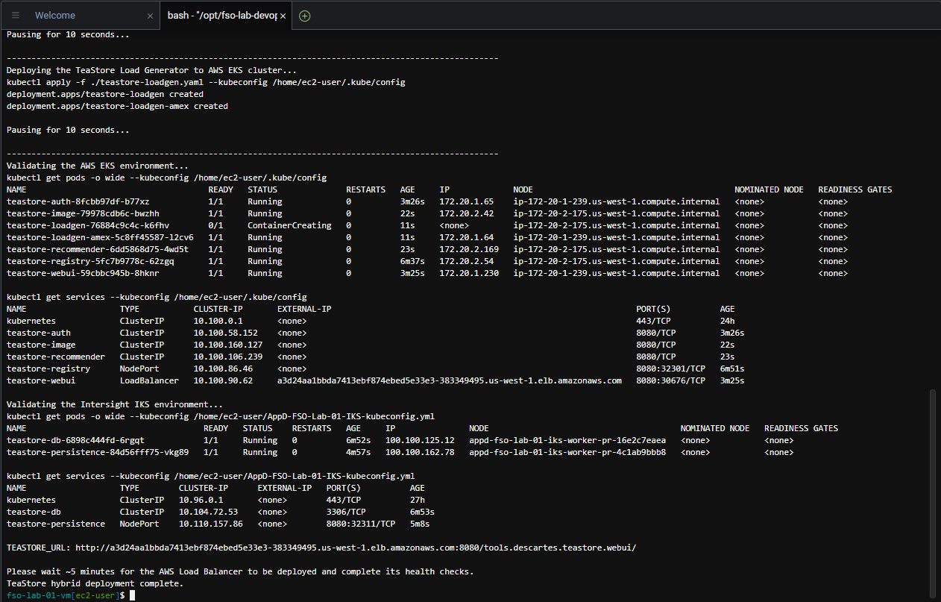Select teastore-loadgen-amex-5c8ff45587-l2cv6 pod name
This screenshot has width=941, height=602.
[100, 237]
